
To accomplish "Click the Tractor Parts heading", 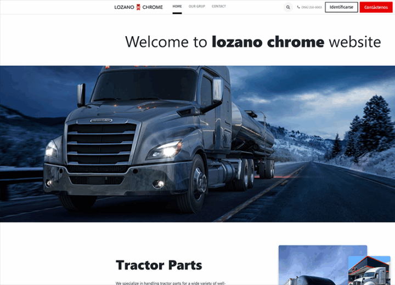I will (x=159, y=265).
